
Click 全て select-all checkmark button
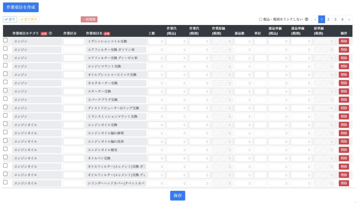pyautogui.click(x=10, y=19)
